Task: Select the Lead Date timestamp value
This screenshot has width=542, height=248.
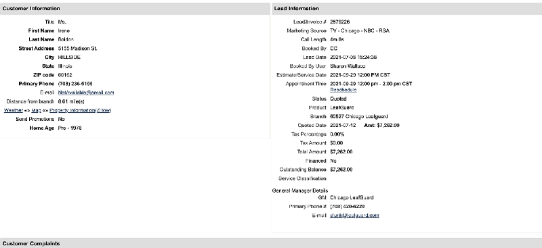Action: coord(353,57)
